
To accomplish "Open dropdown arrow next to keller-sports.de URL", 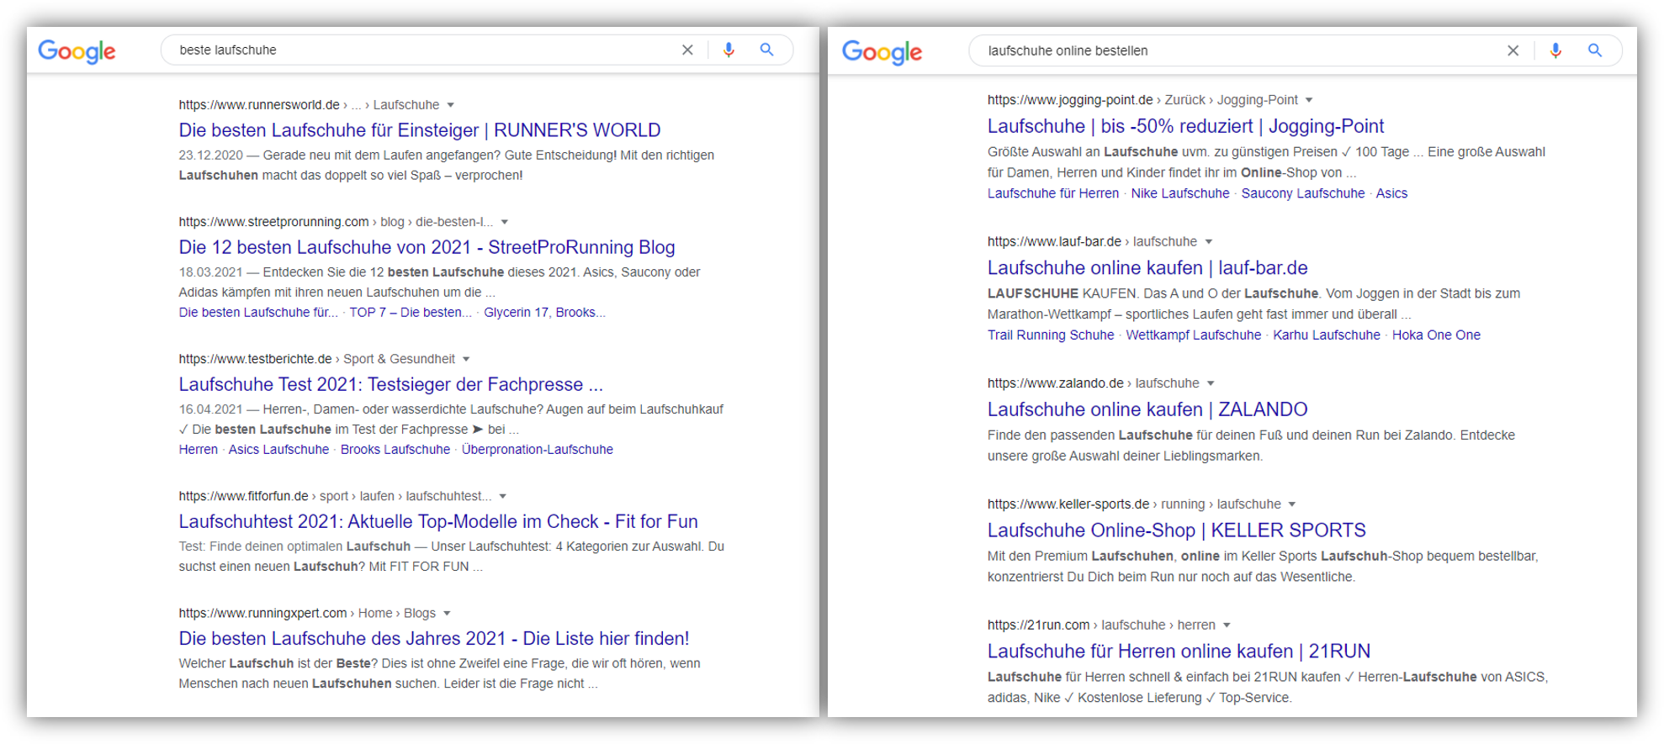I will coord(1292,504).
